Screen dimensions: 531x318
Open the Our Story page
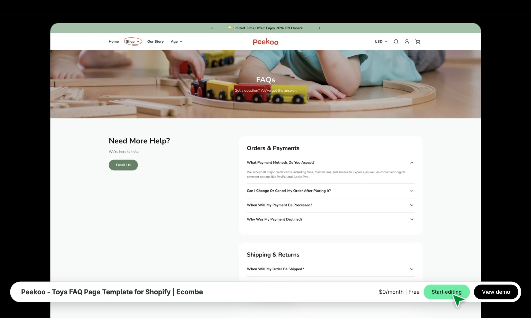tap(155, 42)
